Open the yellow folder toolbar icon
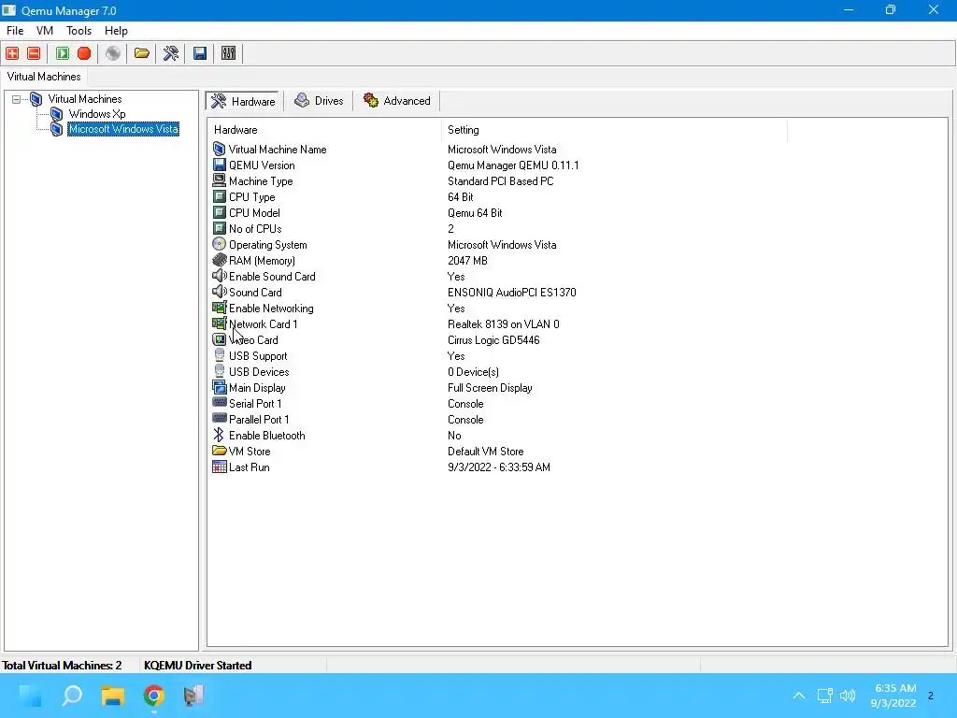Screen dimensions: 957x718 click(x=142, y=53)
